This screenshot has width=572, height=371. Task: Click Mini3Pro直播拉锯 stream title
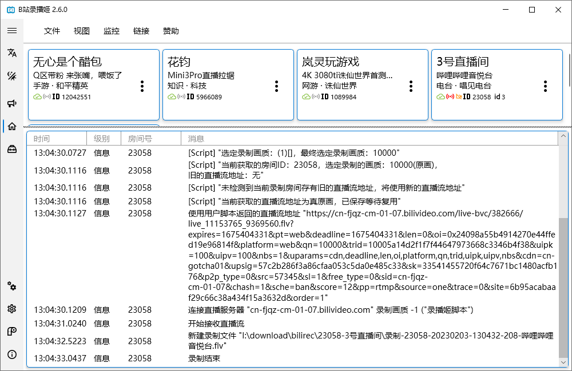coord(201,75)
